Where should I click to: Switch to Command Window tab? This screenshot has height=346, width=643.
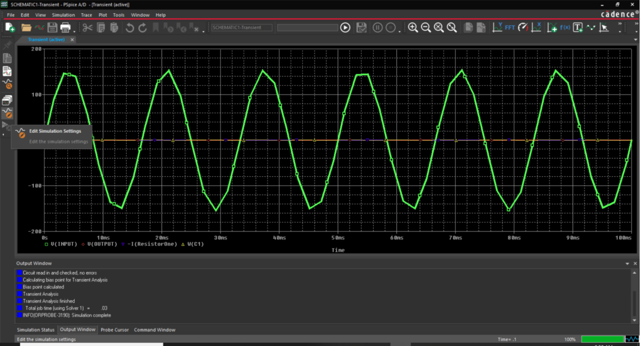(x=154, y=330)
